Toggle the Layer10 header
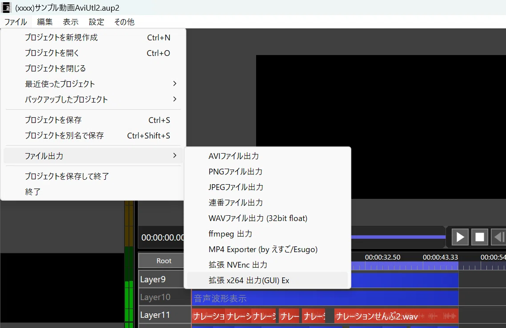 click(x=165, y=297)
